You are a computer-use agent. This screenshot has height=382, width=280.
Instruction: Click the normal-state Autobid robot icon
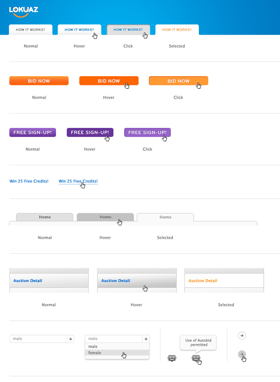[172, 358]
